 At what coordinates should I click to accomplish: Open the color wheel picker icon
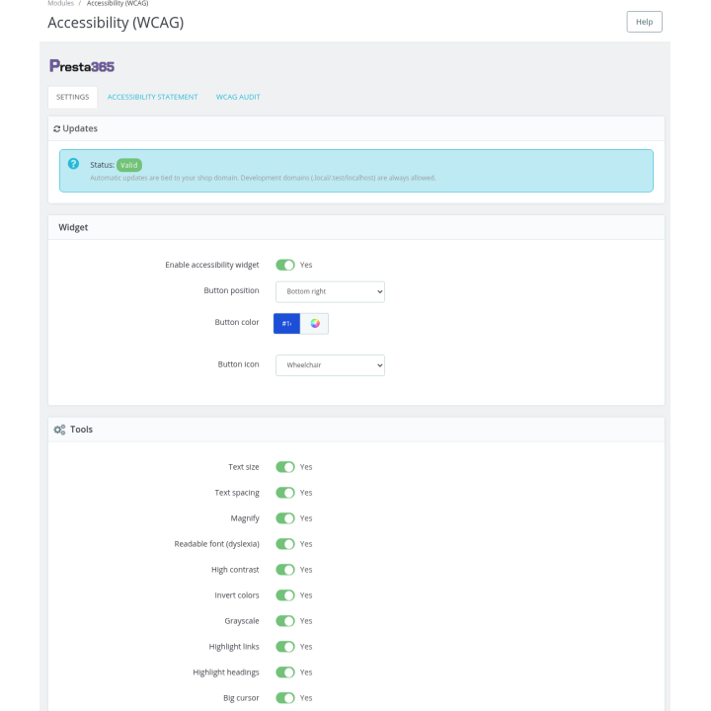(x=315, y=323)
